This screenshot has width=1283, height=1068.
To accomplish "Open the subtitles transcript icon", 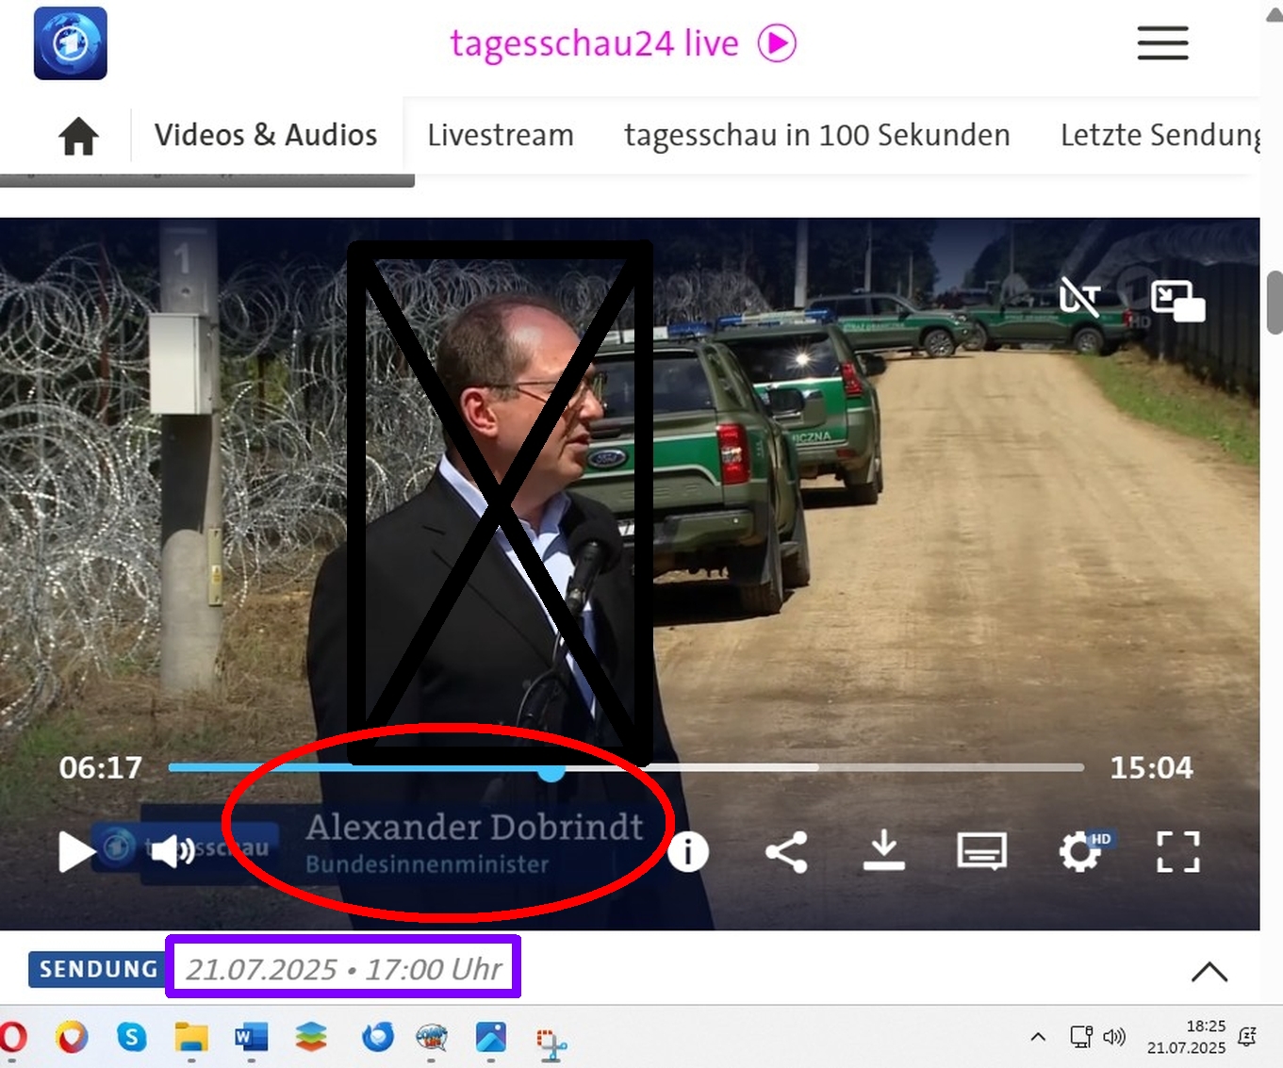I will [981, 851].
